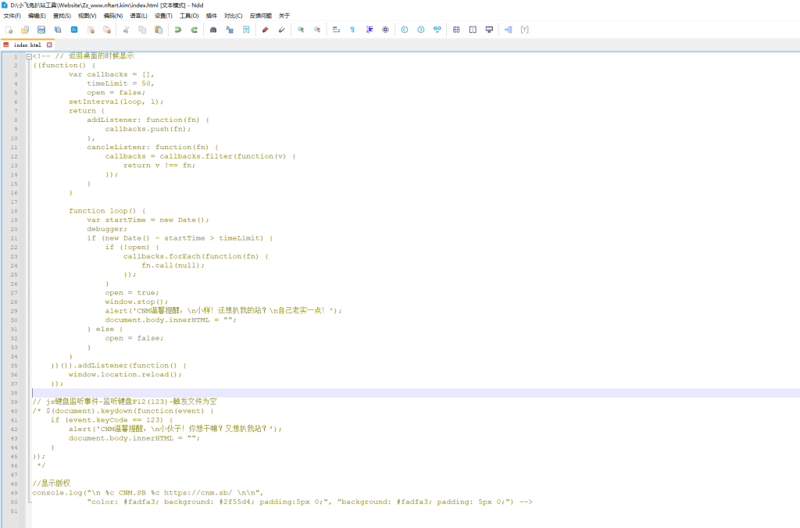
Task: Open the 反馈问题 menu
Action: tap(260, 16)
